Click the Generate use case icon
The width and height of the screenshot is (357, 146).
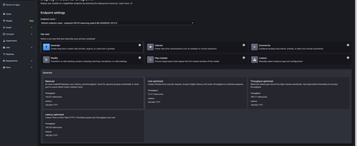coord(46,47)
